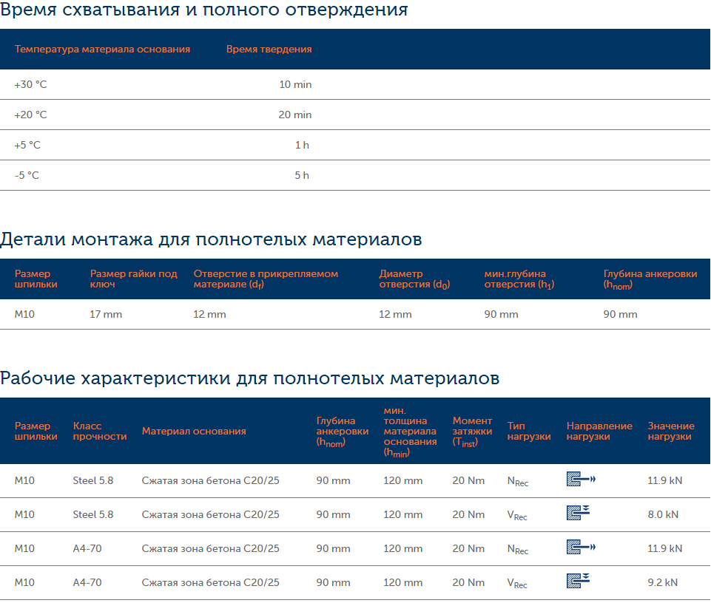
Task: Select the 'Значение нагрузки' column header
Action: [671, 431]
